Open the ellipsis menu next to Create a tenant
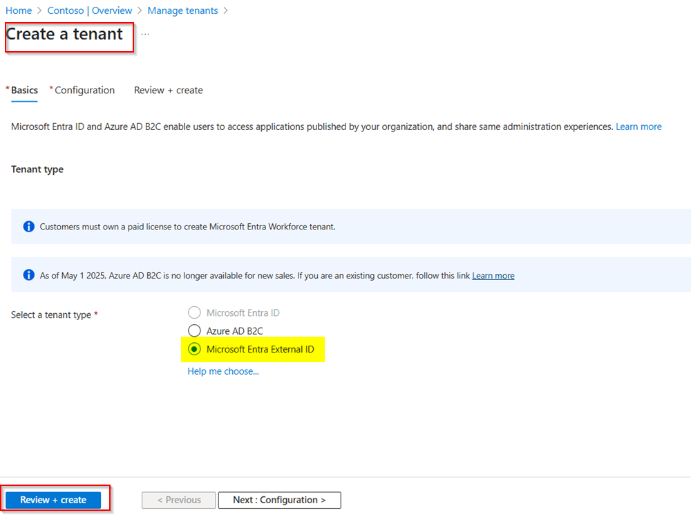 (x=145, y=32)
